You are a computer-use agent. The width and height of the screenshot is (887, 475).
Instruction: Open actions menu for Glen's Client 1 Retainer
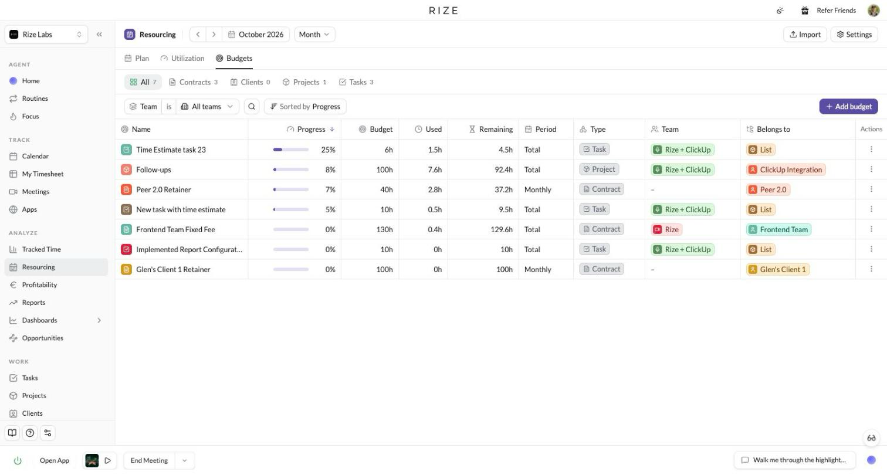871,269
